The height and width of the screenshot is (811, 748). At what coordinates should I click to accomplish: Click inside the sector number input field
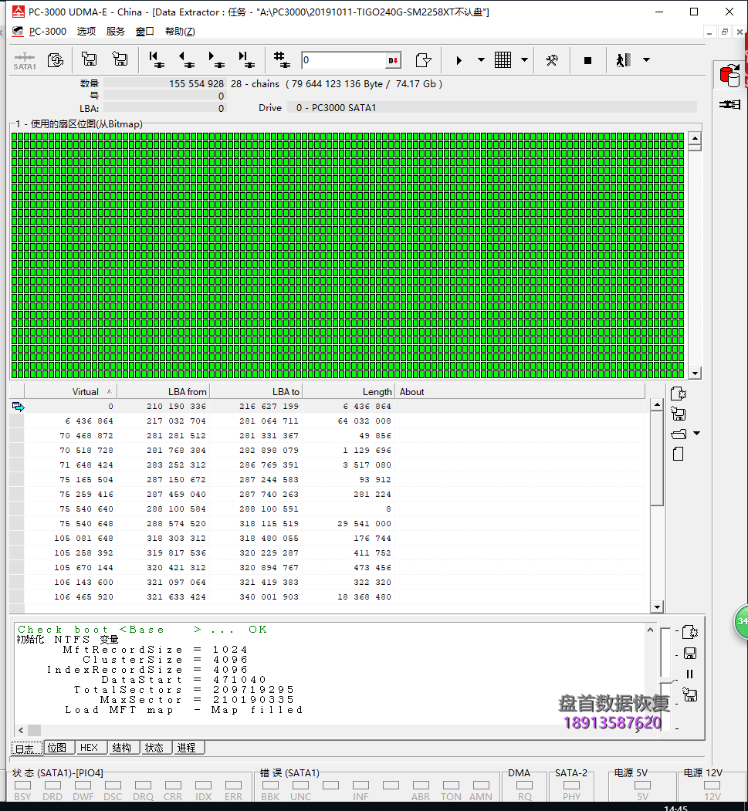click(x=340, y=59)
